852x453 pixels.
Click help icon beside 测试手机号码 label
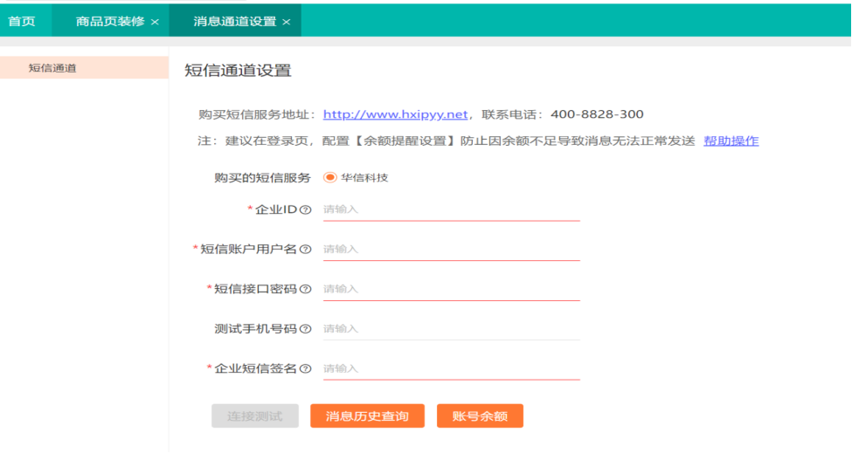click(306, 329)
